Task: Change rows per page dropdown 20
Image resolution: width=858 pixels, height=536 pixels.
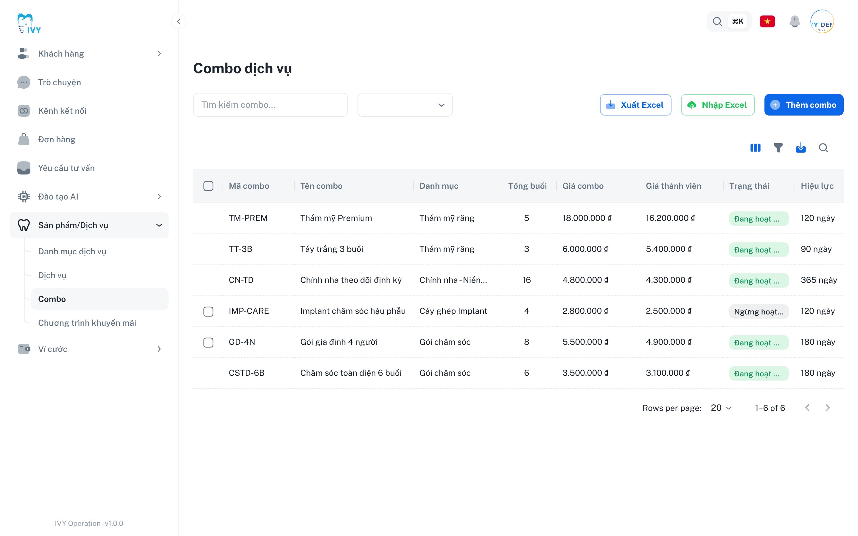Action: [721, 408]
